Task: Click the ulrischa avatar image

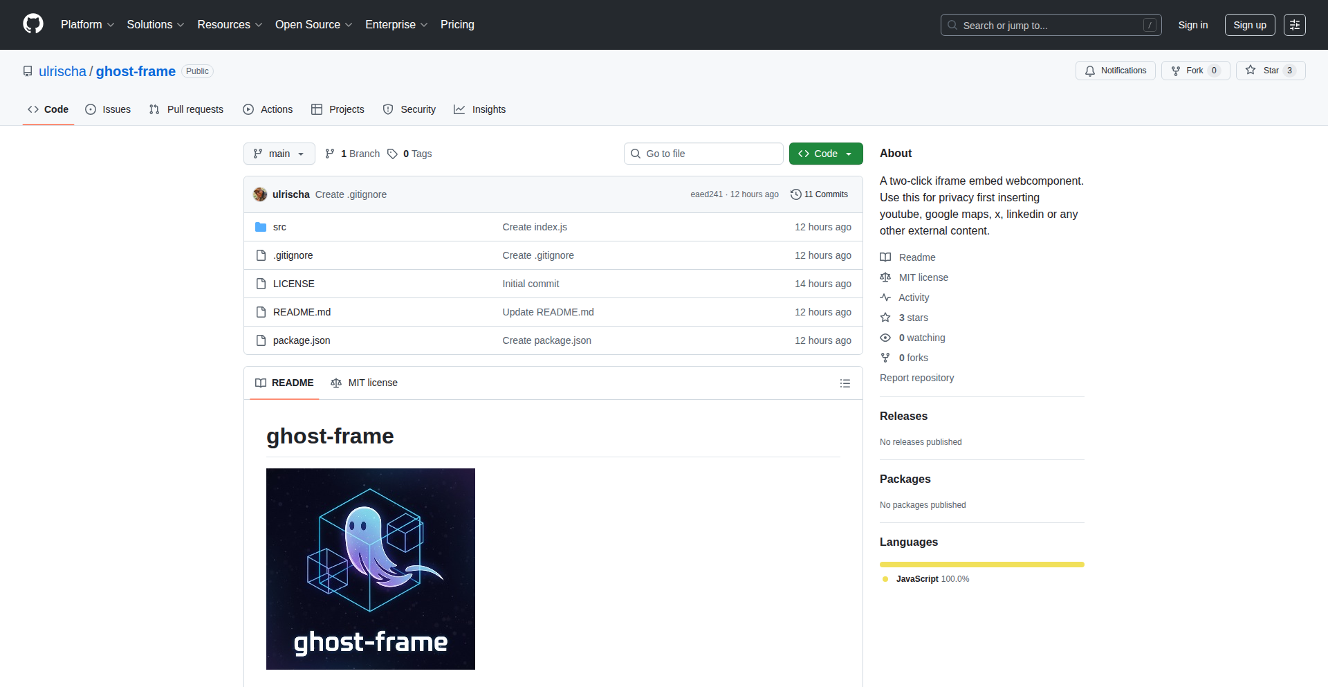Action: pos(260,194)
